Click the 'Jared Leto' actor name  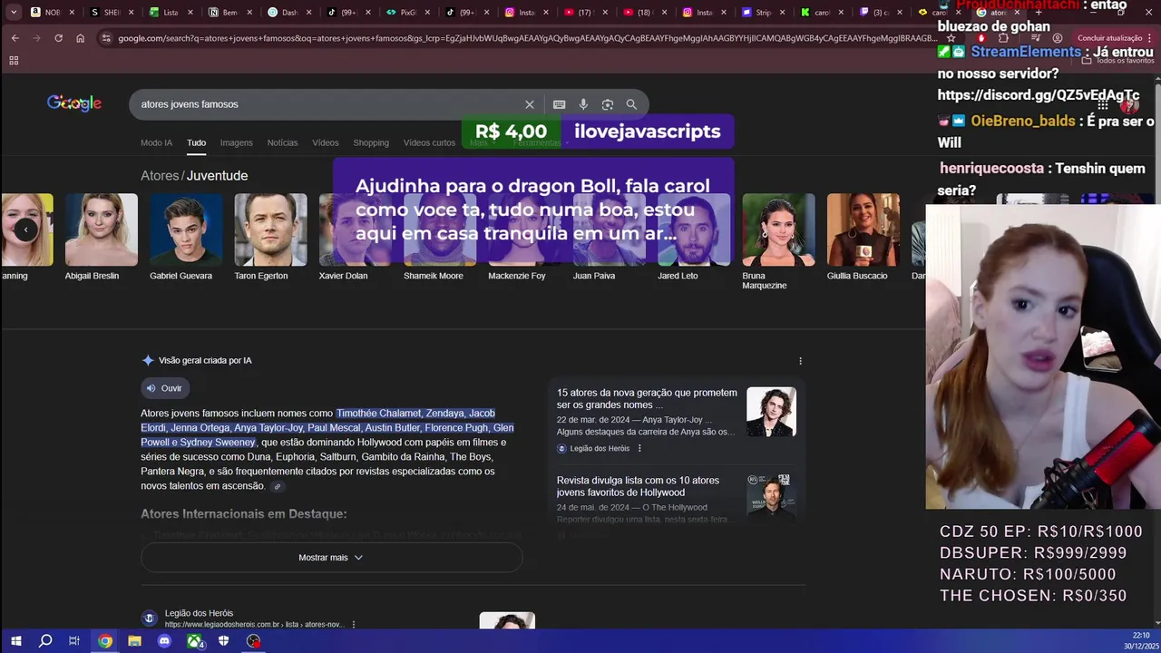point(678,276)
